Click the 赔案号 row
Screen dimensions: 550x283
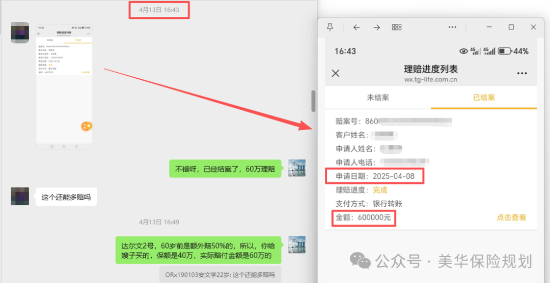click(x=394, y=122)
